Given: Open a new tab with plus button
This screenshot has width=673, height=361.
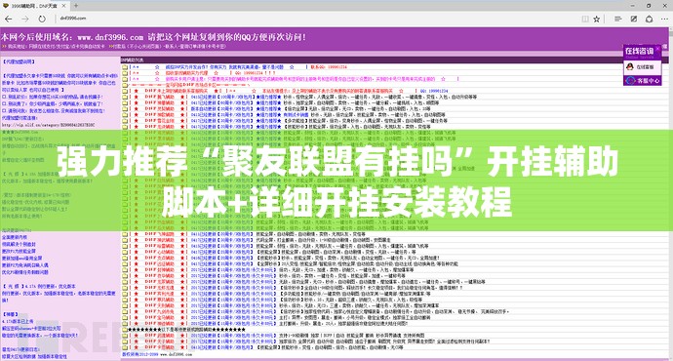Looking at the screenshot, I should click(76, 6).
